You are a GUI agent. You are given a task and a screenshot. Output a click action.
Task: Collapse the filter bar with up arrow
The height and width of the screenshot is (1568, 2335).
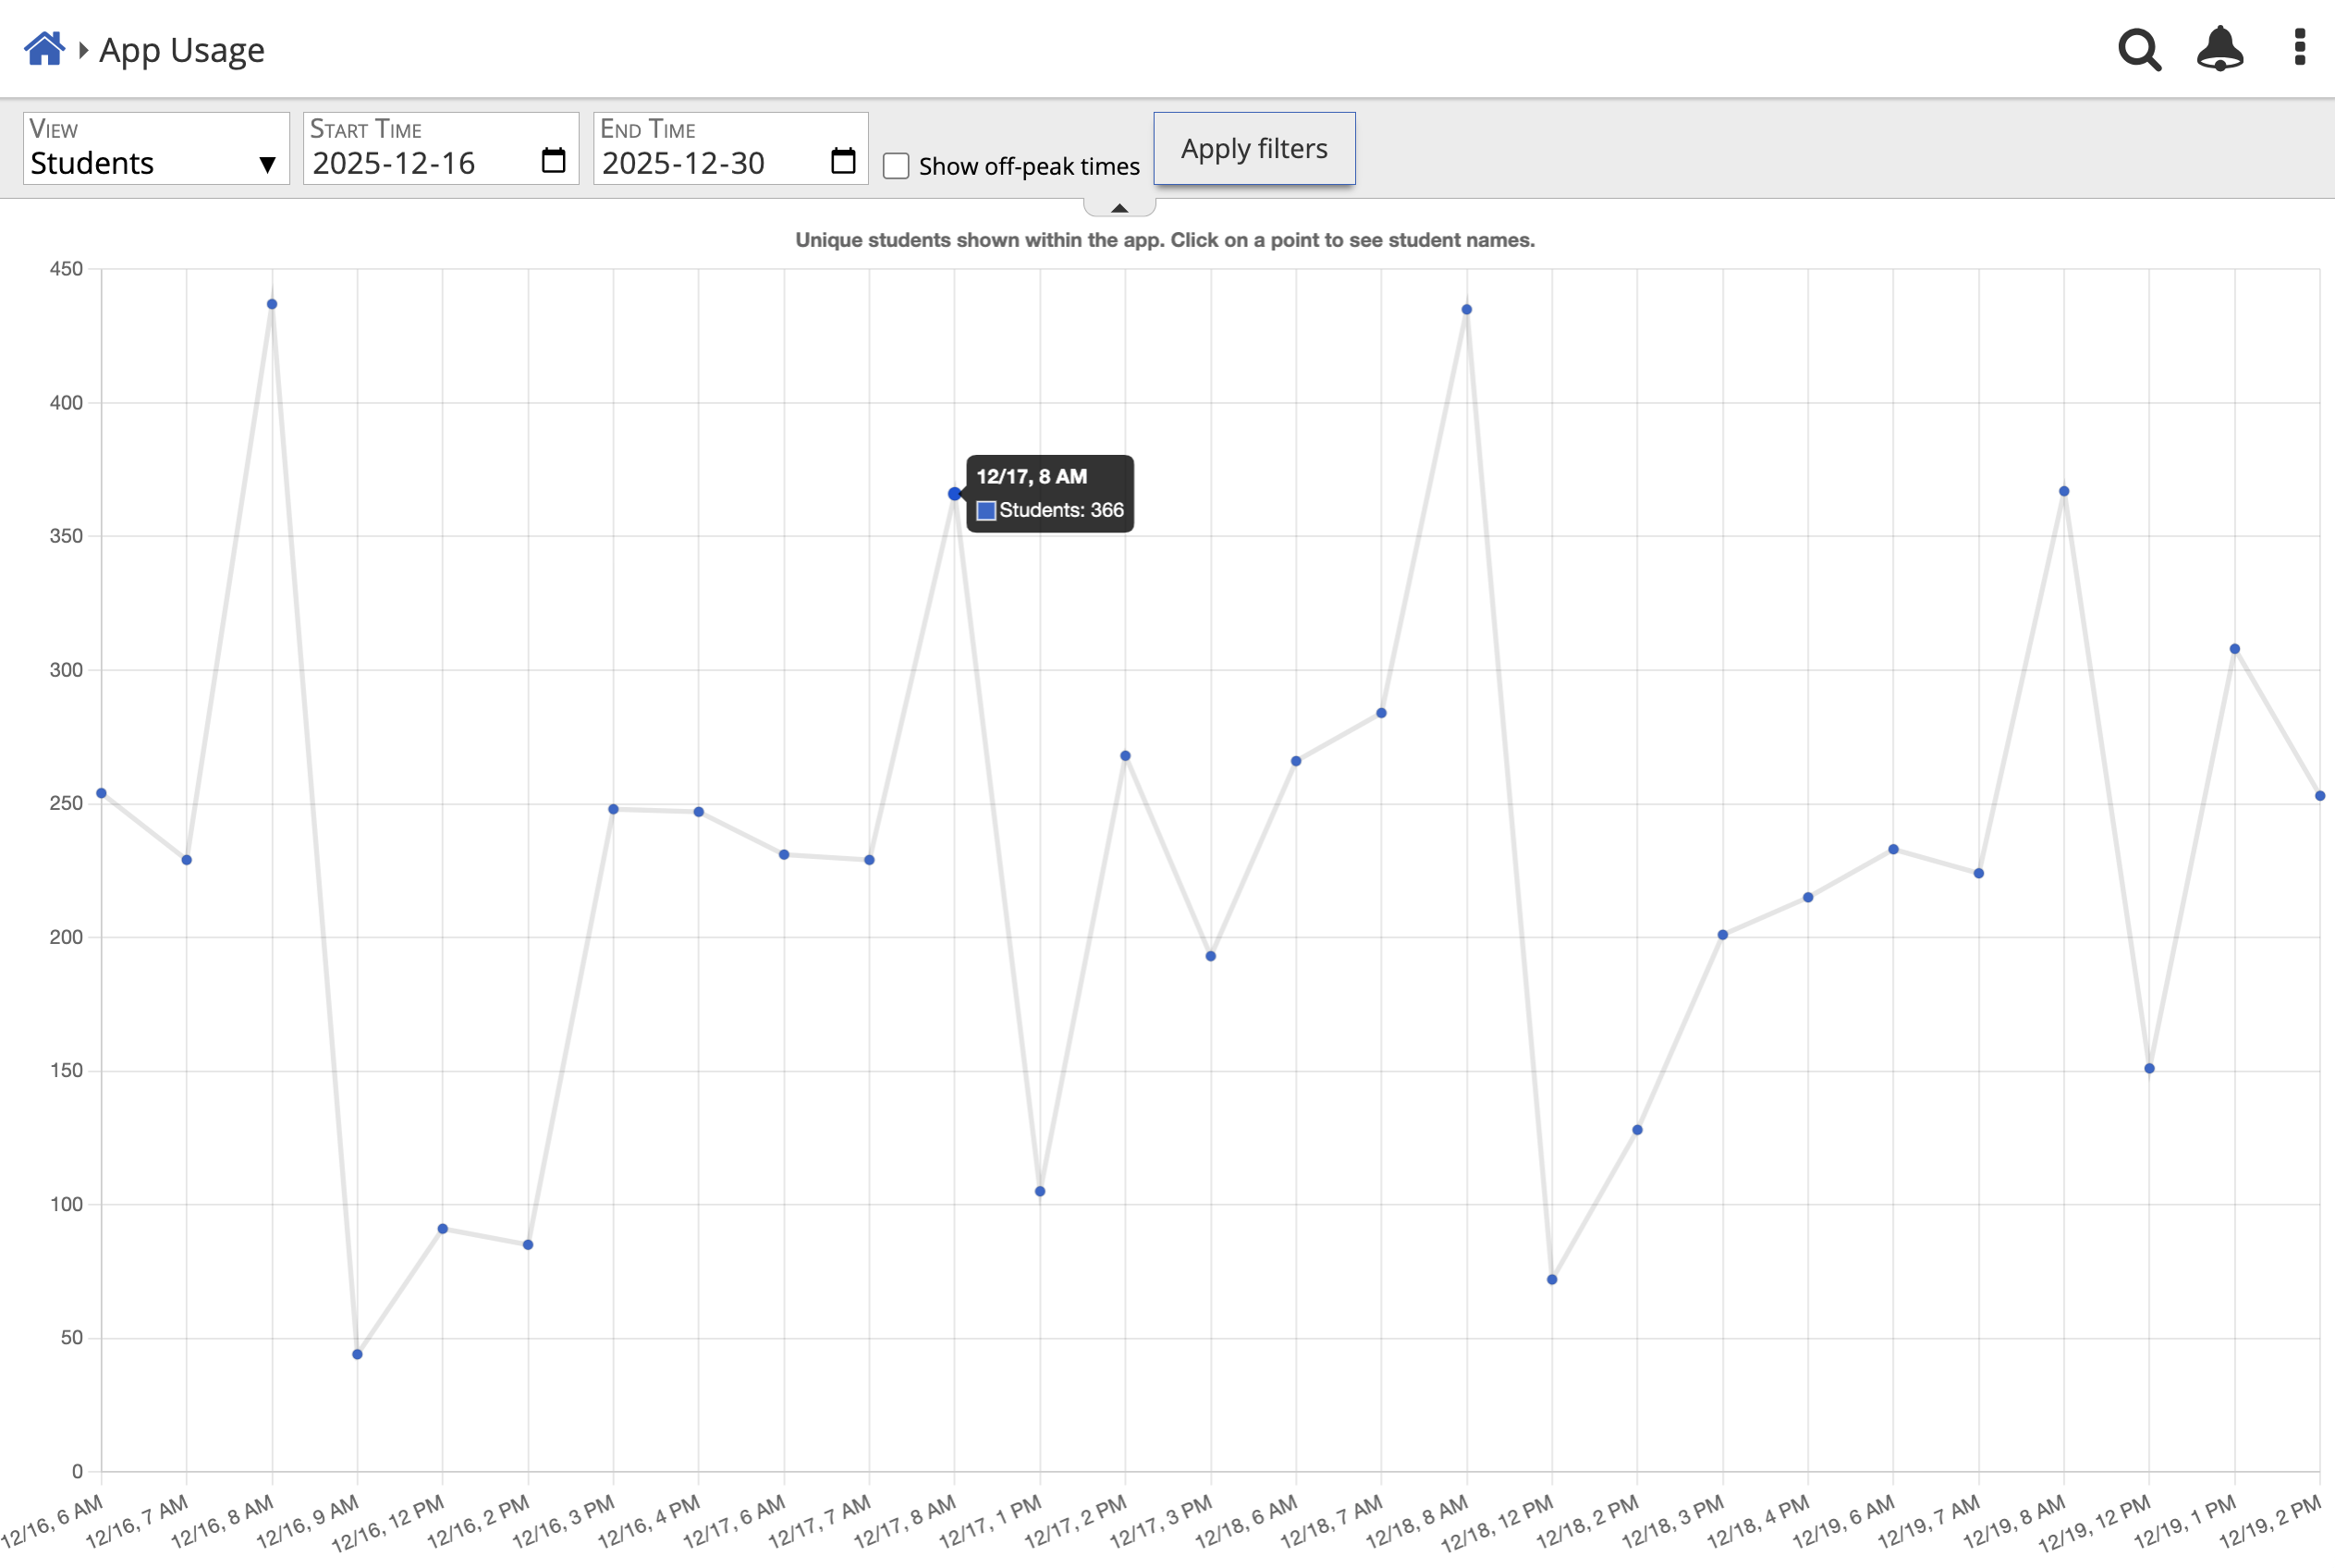pyautogui.click(x=1119, y=208)
